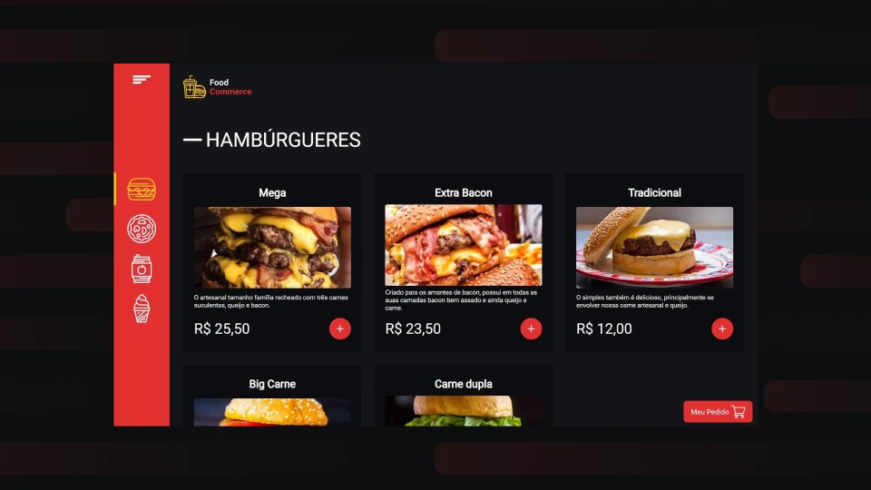Select the pizza category icon

142,229
